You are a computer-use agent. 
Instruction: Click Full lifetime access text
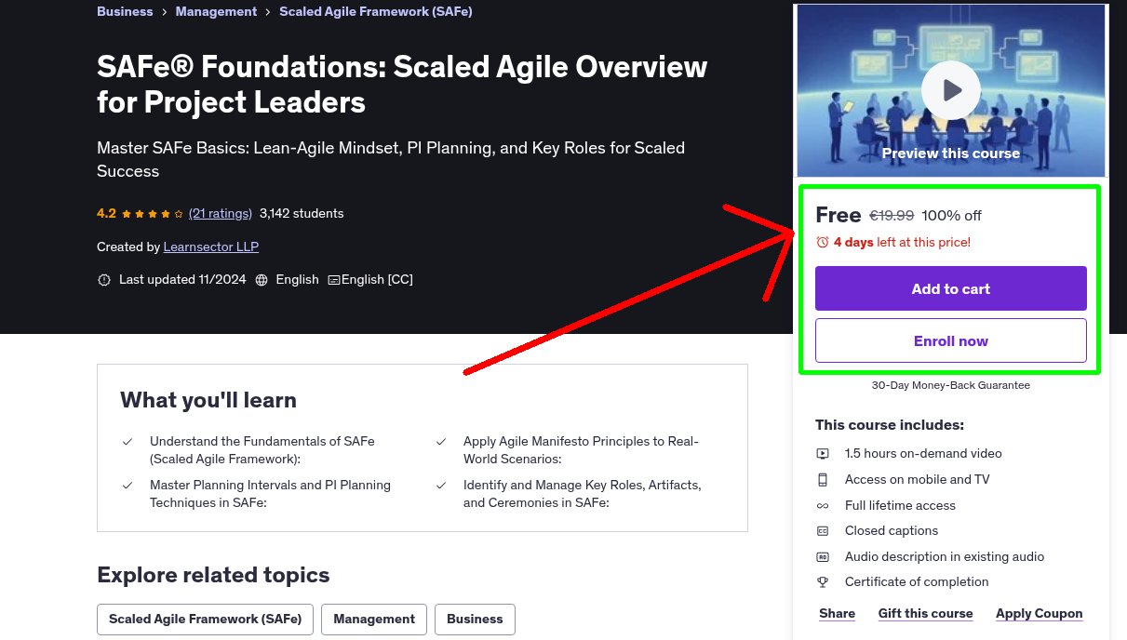click(x=900, y=505)
